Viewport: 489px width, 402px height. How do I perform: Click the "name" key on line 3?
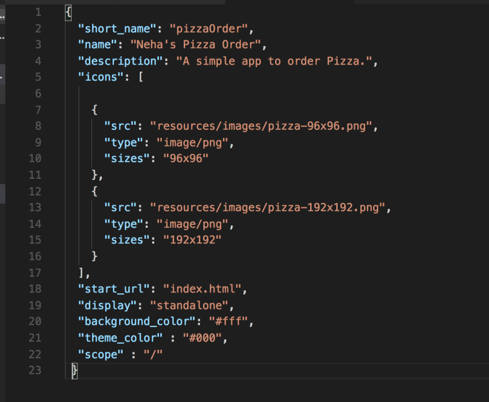(98, 45)
